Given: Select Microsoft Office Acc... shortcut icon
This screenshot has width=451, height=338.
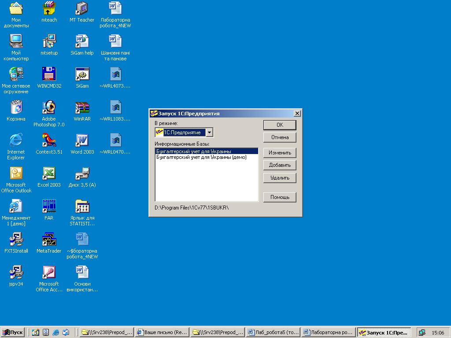Looking at the screenshot, I should (49, 273).
